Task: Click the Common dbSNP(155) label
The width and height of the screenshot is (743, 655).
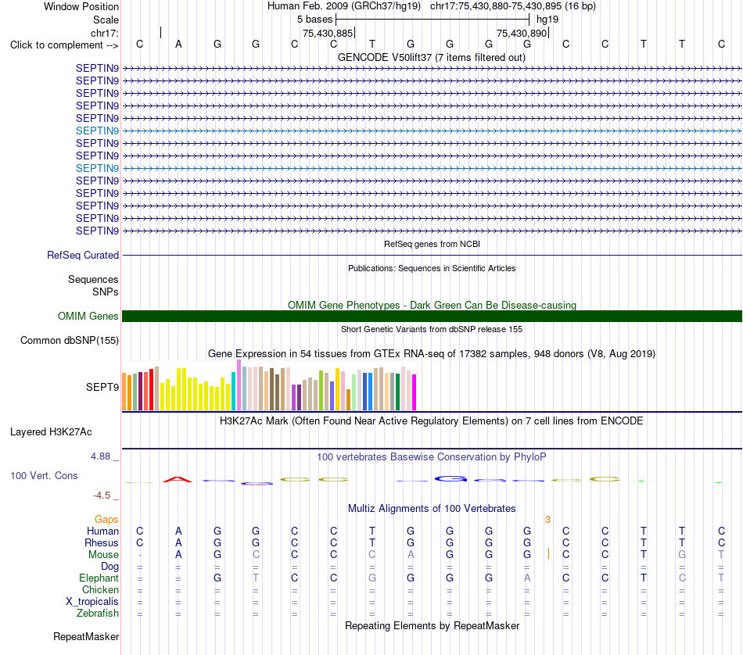Action: [x=70, y=341]
